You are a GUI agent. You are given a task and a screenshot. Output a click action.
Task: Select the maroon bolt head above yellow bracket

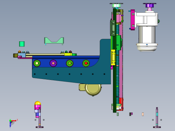tap(70, 52)
